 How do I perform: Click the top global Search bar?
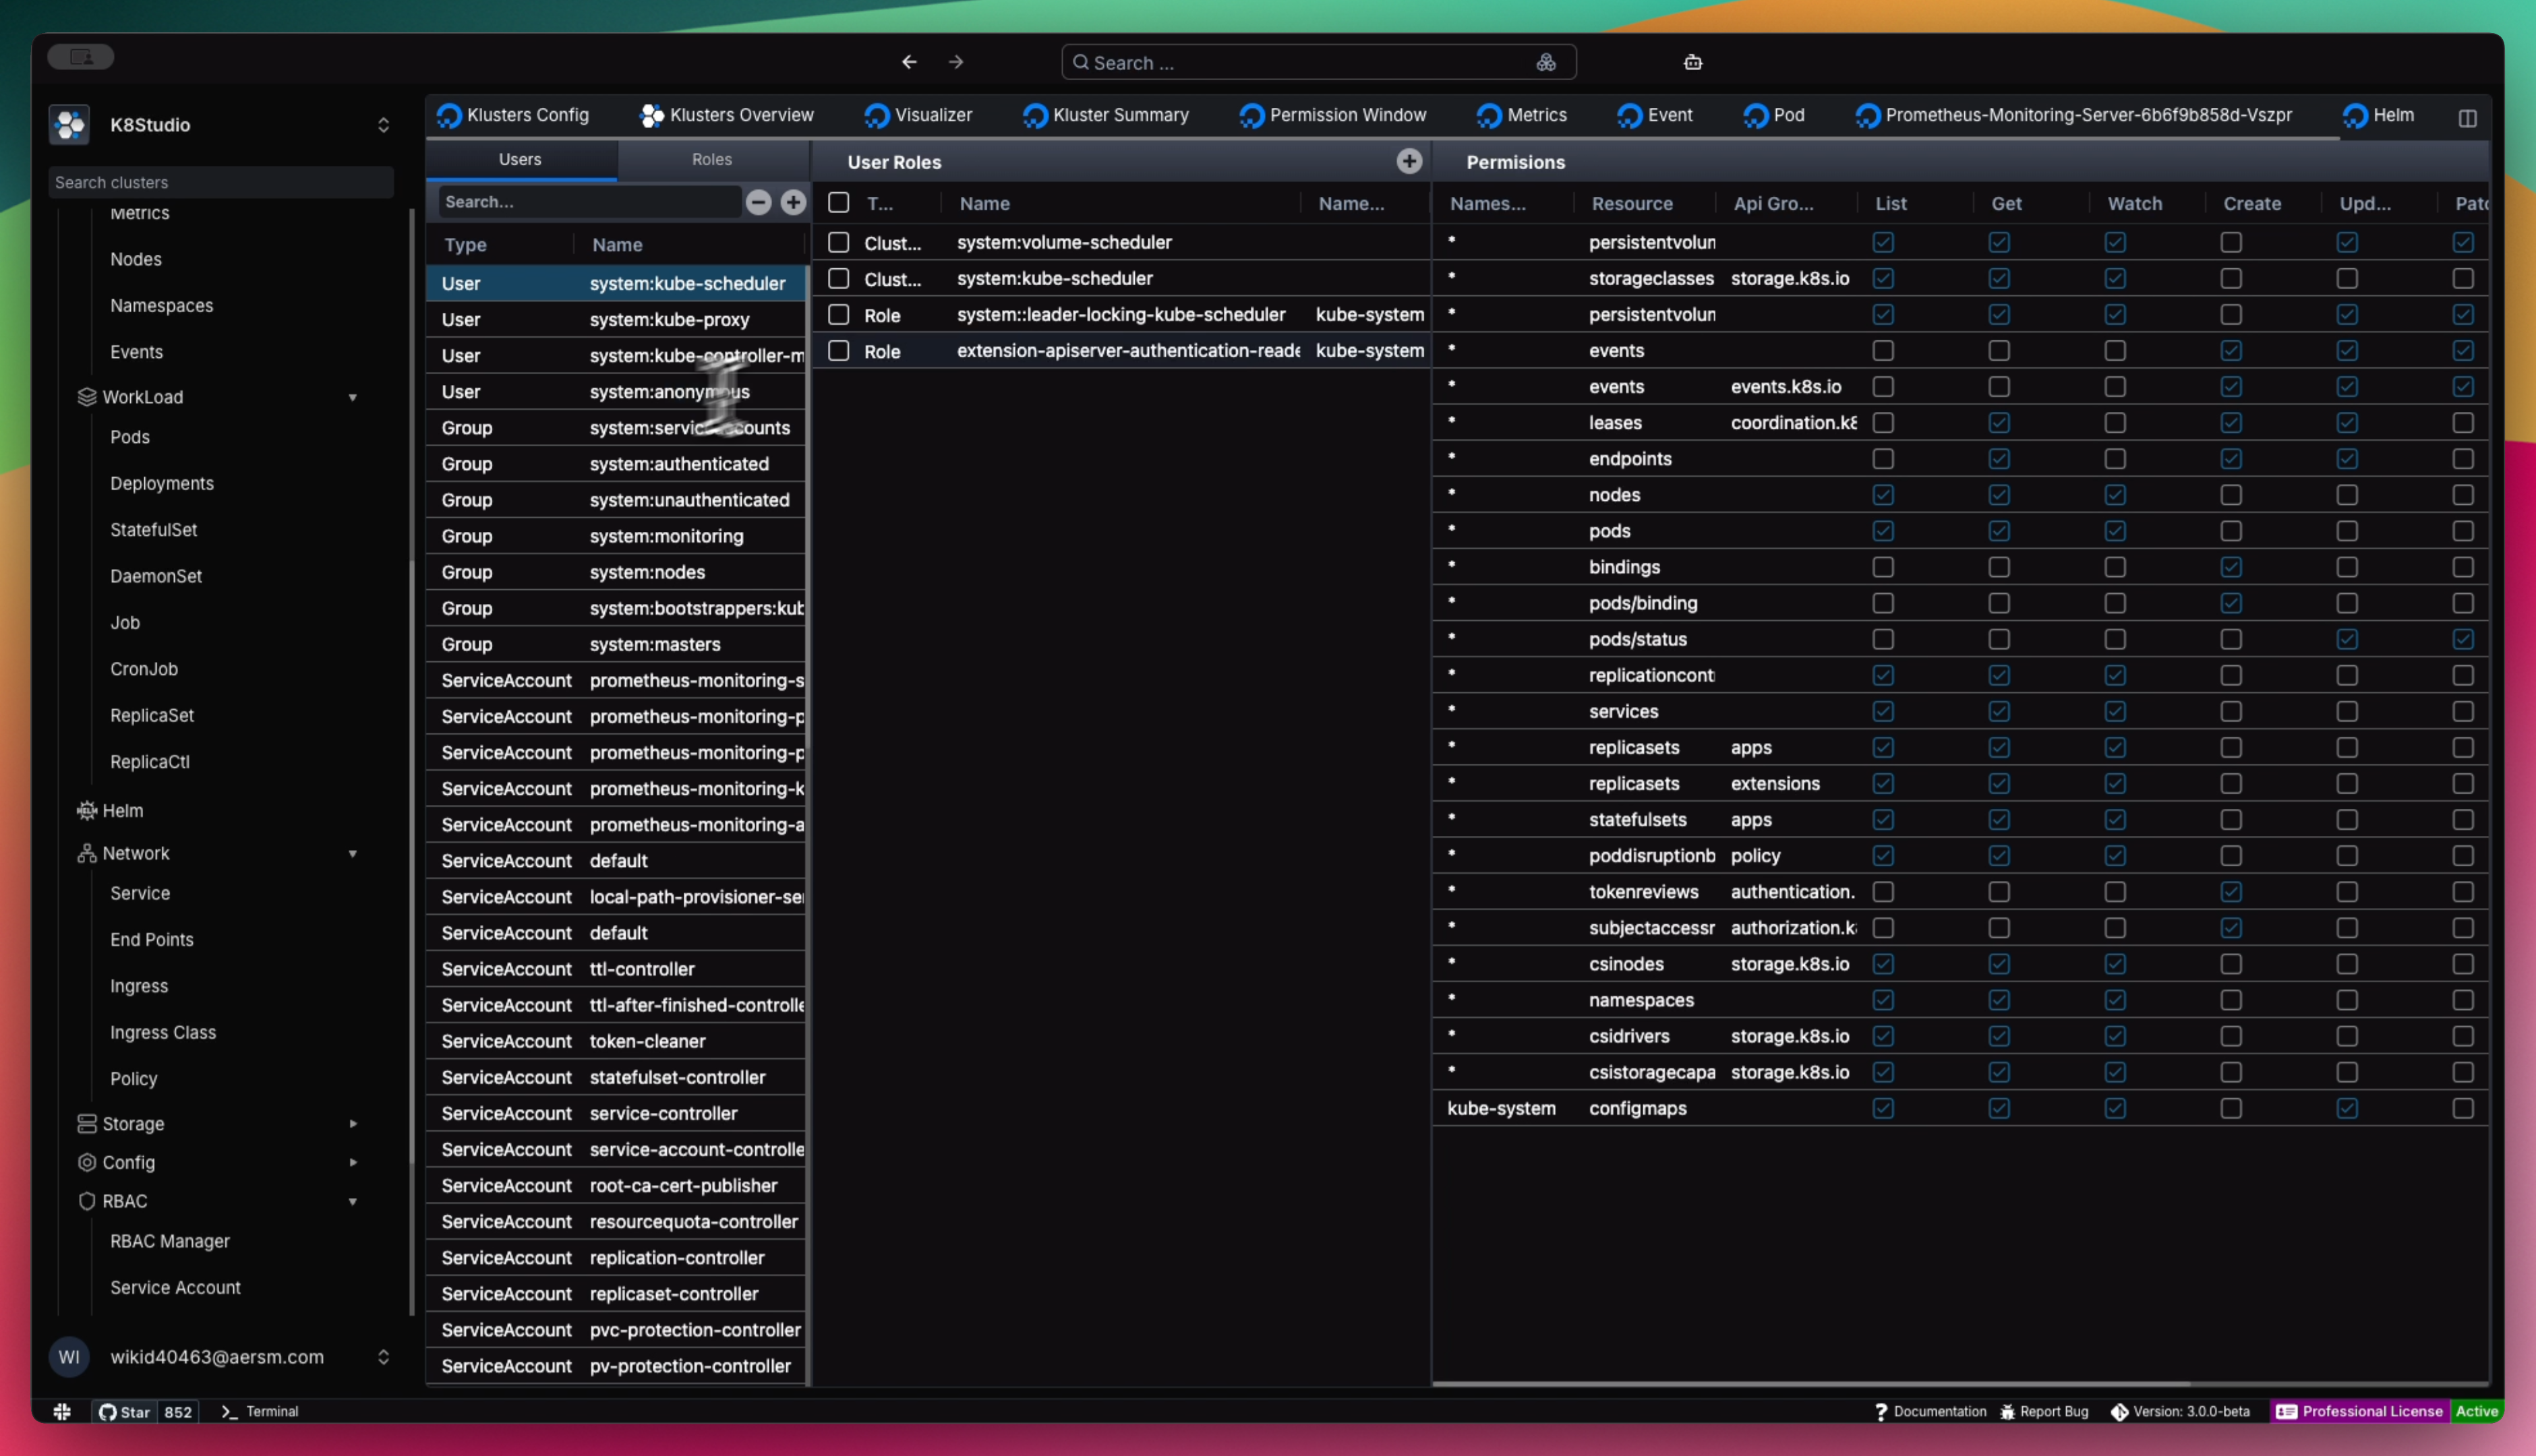tap(1318, 62)
